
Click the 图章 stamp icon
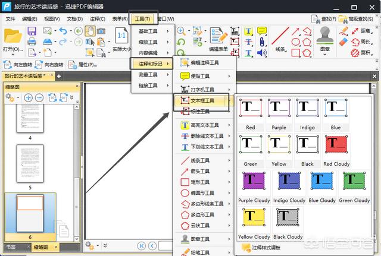[x=325, y=39]
